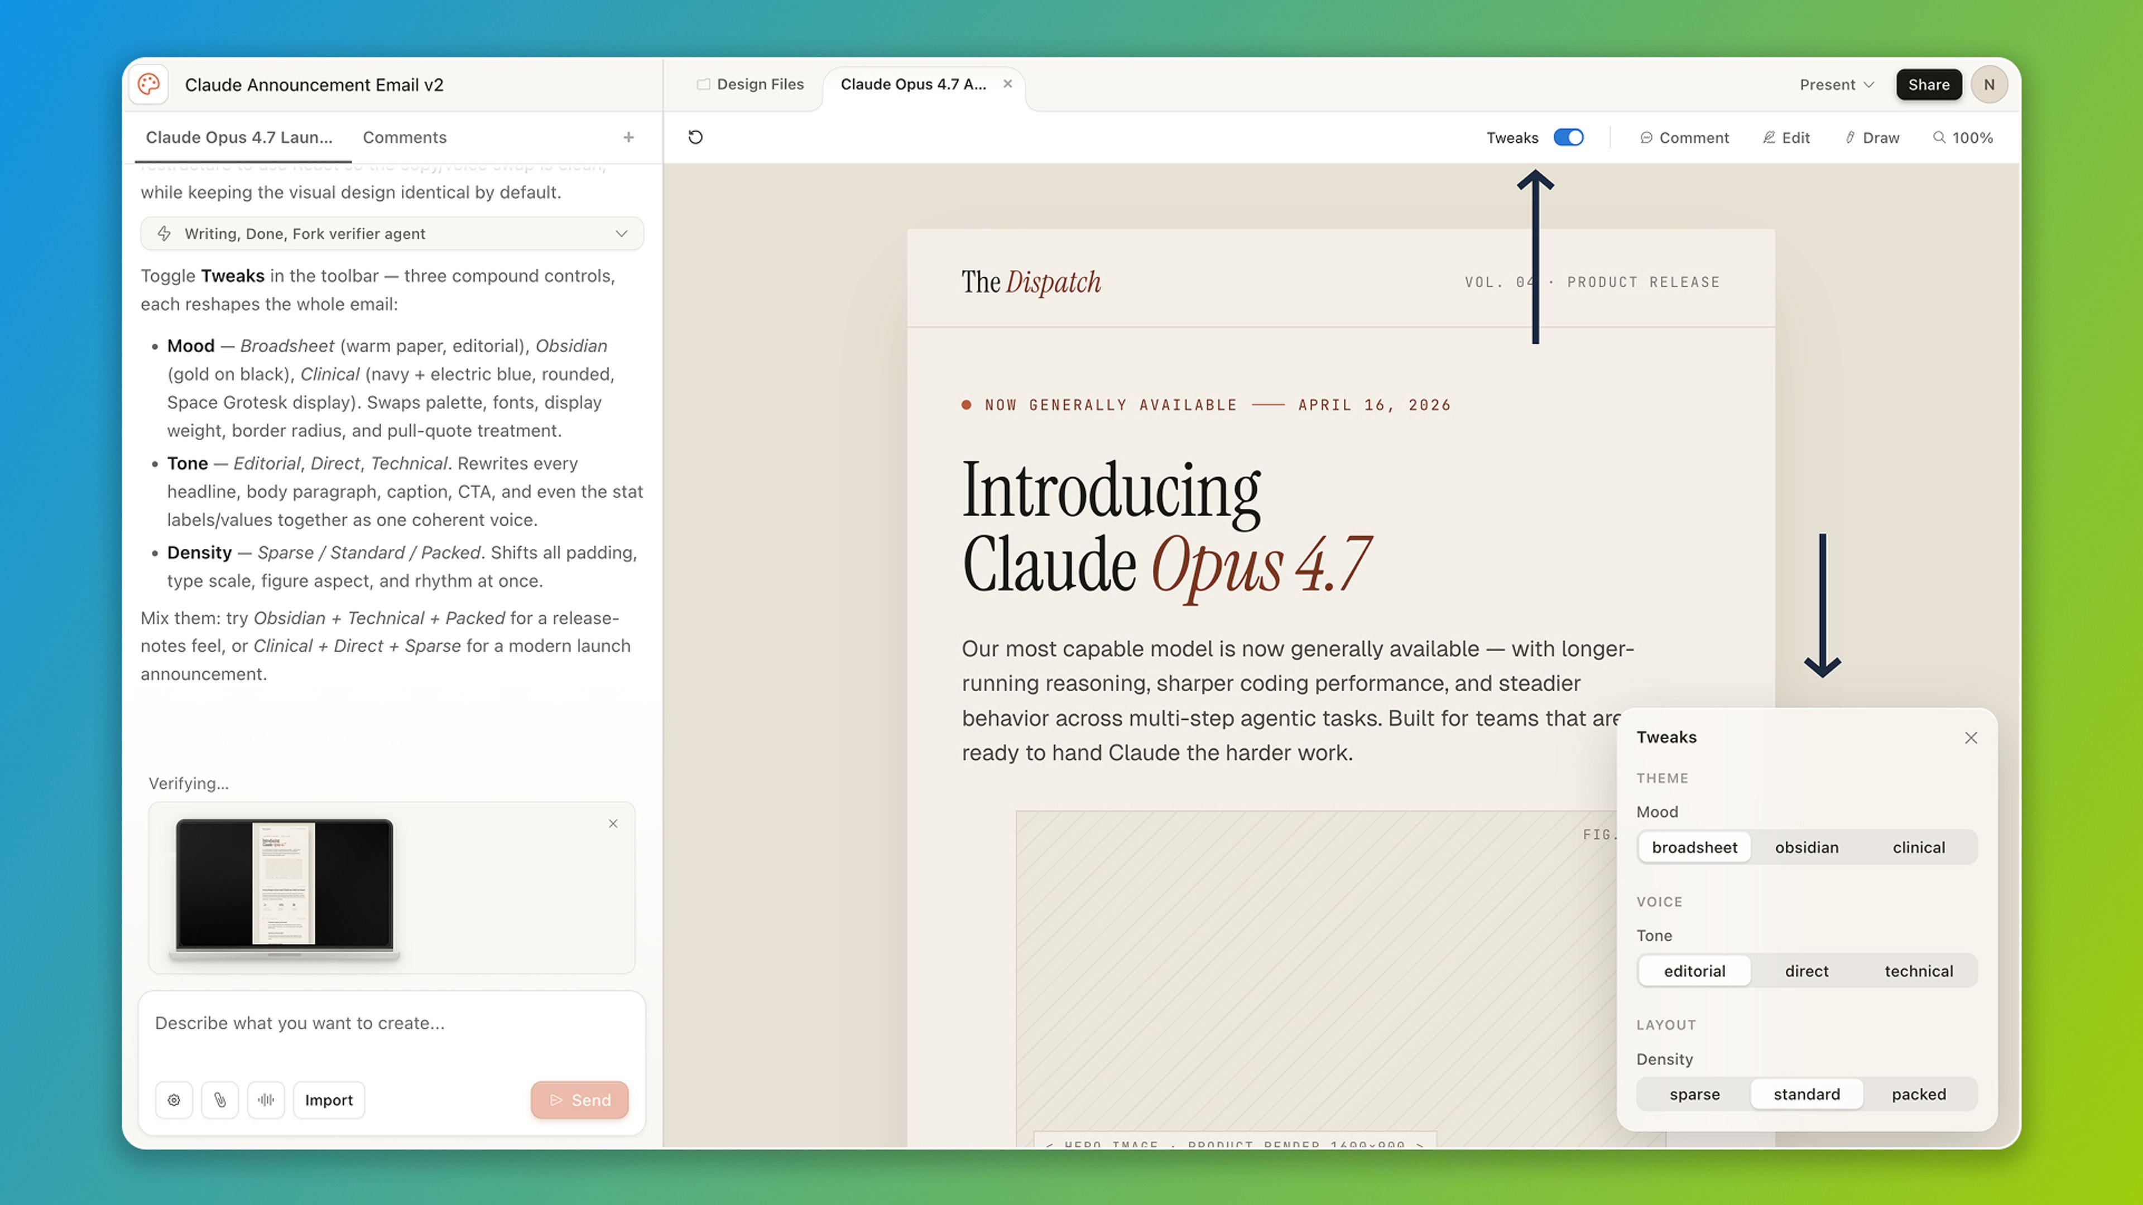This screenshot has height=1205, width=2143.
Task: Click the Send button
Action: [x=580, y=1100]
